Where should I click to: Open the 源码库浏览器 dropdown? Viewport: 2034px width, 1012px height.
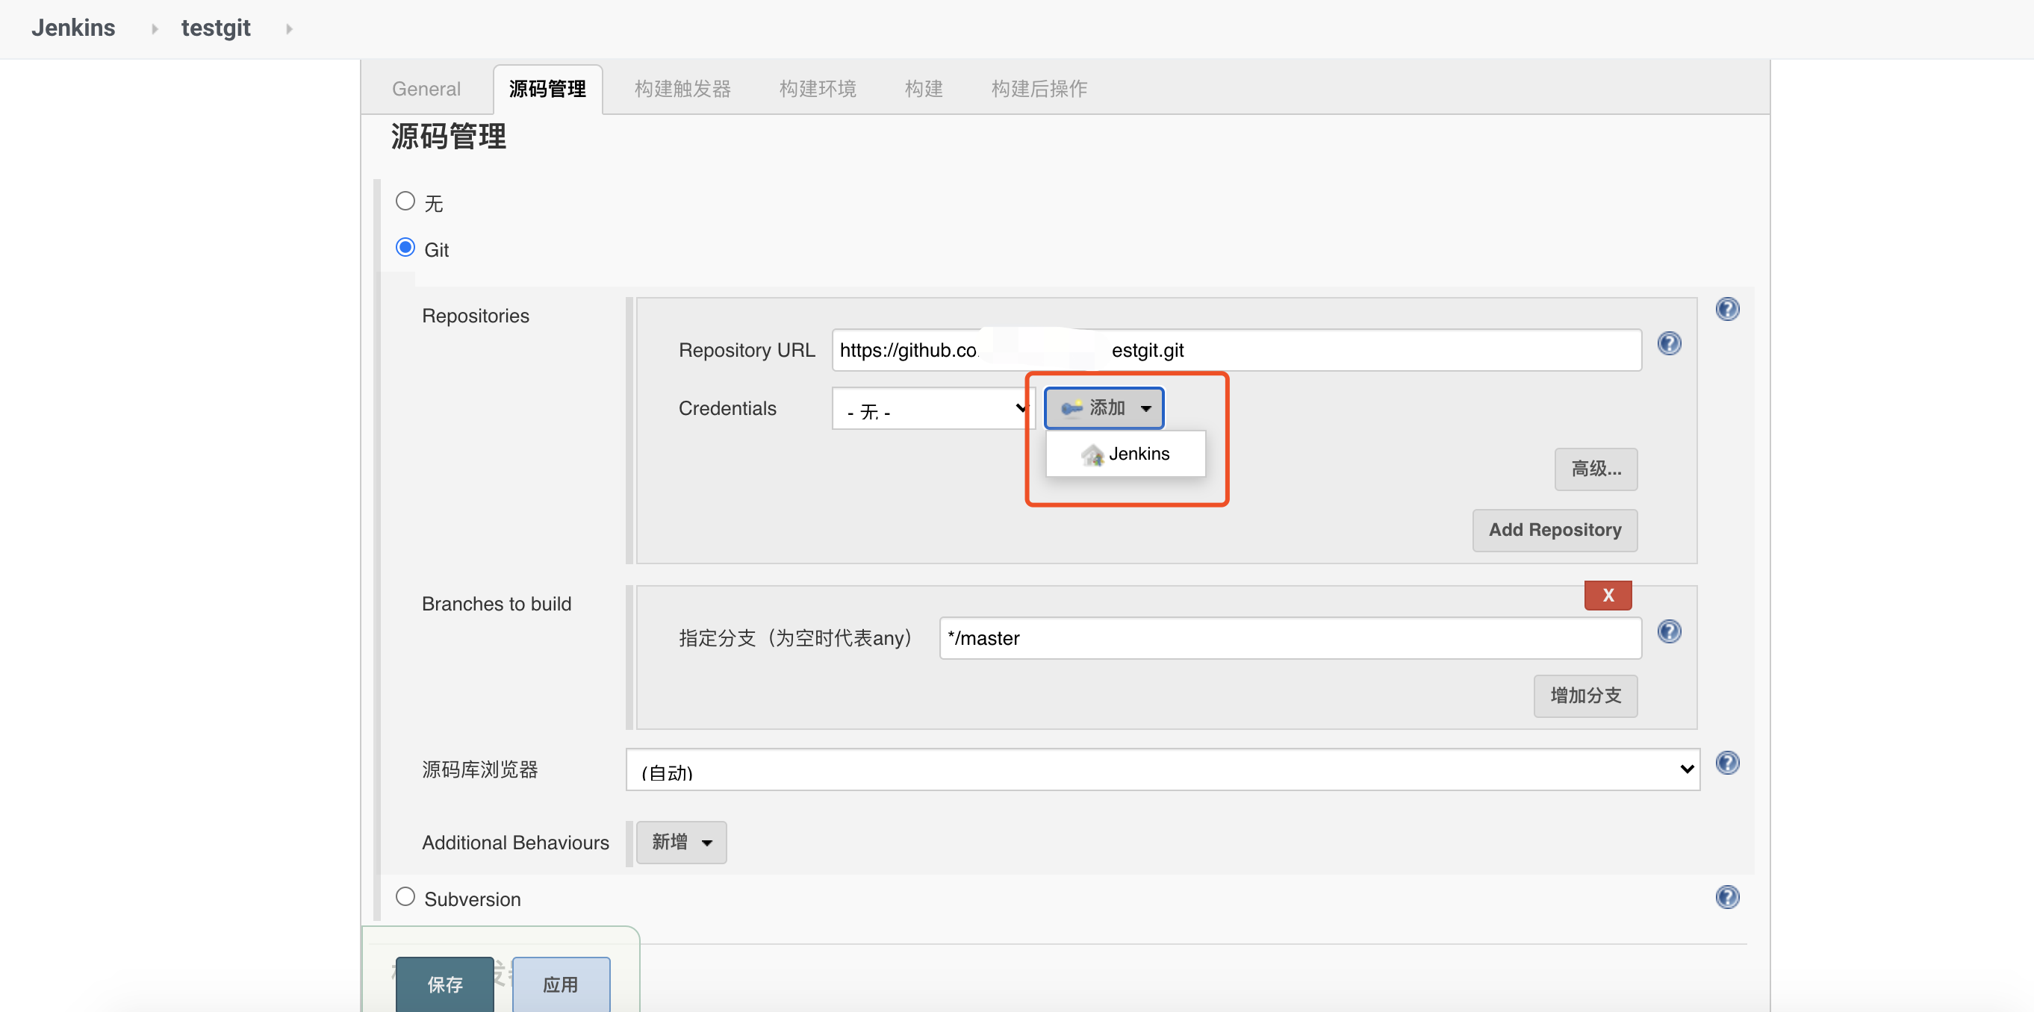coord(1162,769)
